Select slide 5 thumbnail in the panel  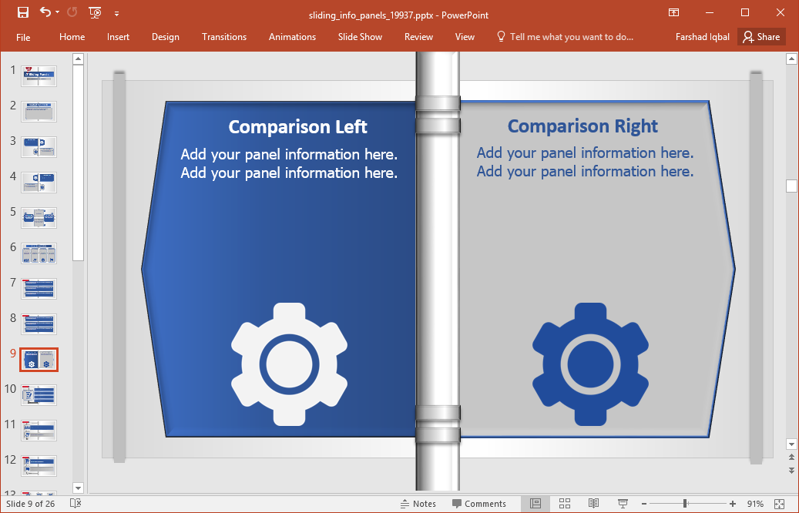coord(39,217)
